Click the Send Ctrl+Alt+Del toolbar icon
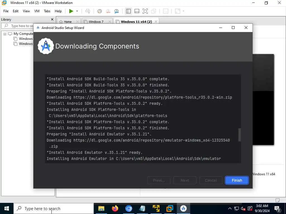This screenshot has width=286, height=214. click(88, 11)
